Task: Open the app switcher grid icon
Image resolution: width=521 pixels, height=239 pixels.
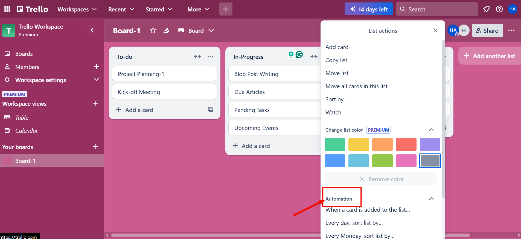Action: pyautogui.click(x=7, y=9)
